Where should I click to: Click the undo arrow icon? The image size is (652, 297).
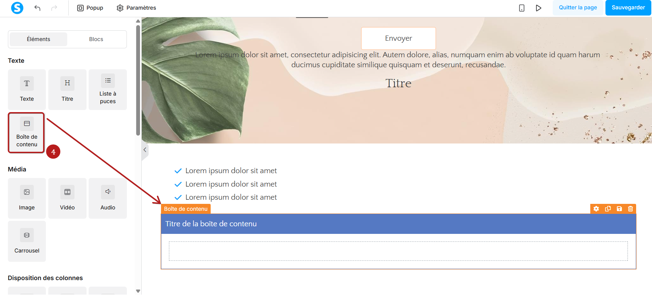[x=37, y=8]
